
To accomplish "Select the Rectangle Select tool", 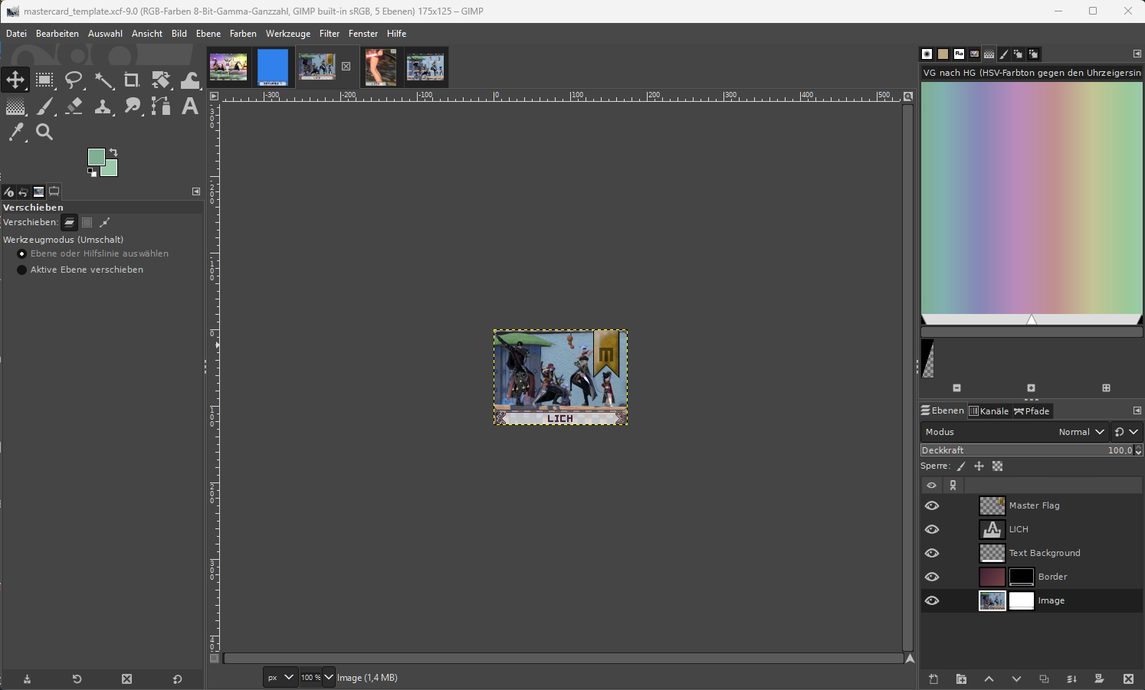I will coord(44,80).
